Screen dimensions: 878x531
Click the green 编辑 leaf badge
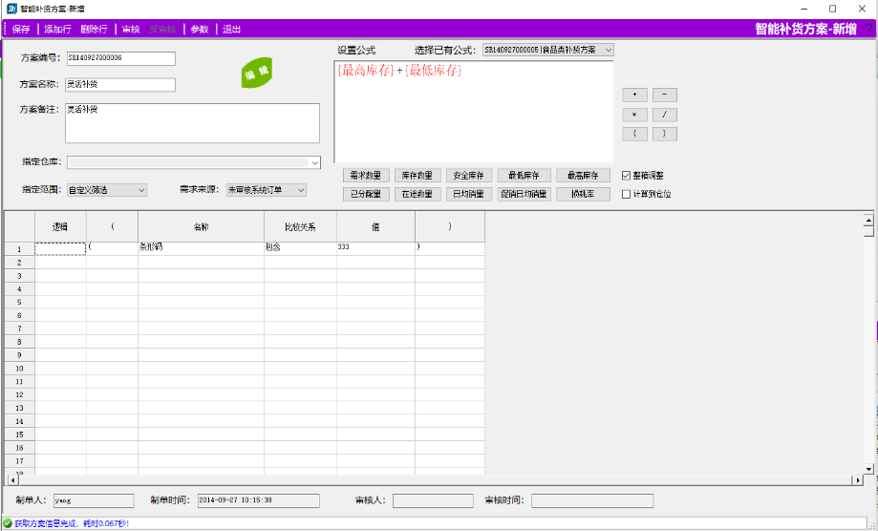coord(256,74)
